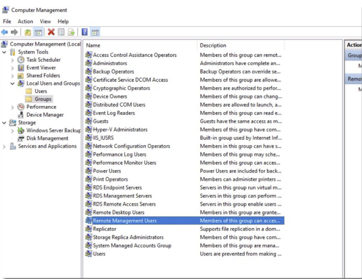Select the RDS Remote Access Servers group
Viewport: 362px width, 279px height.
pyautogui.click(x=124, y=204)
